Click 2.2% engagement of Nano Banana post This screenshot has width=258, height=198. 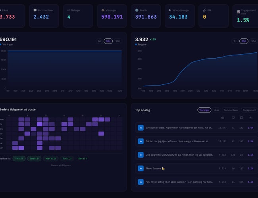click(250, 168)
